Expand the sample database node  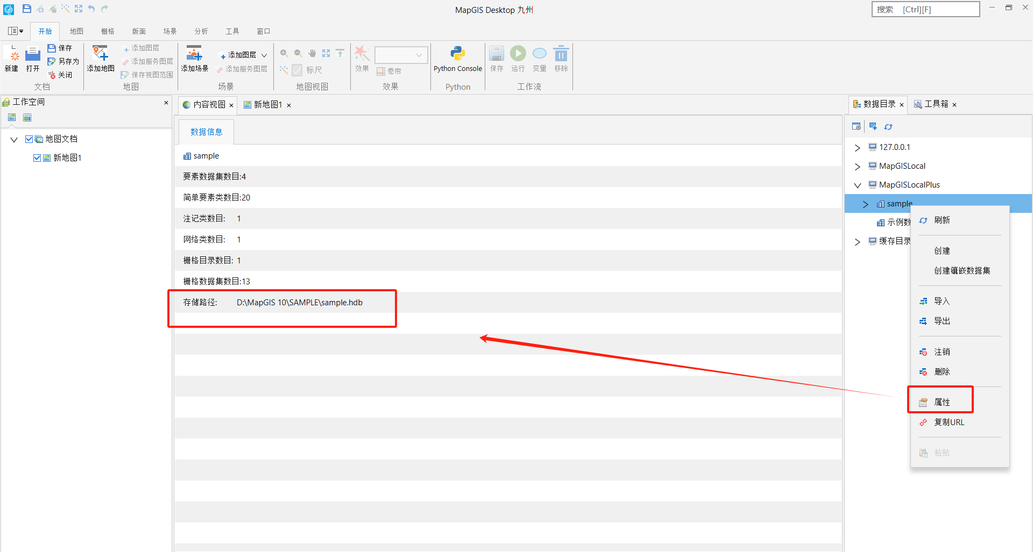click(x=866, y=204)
